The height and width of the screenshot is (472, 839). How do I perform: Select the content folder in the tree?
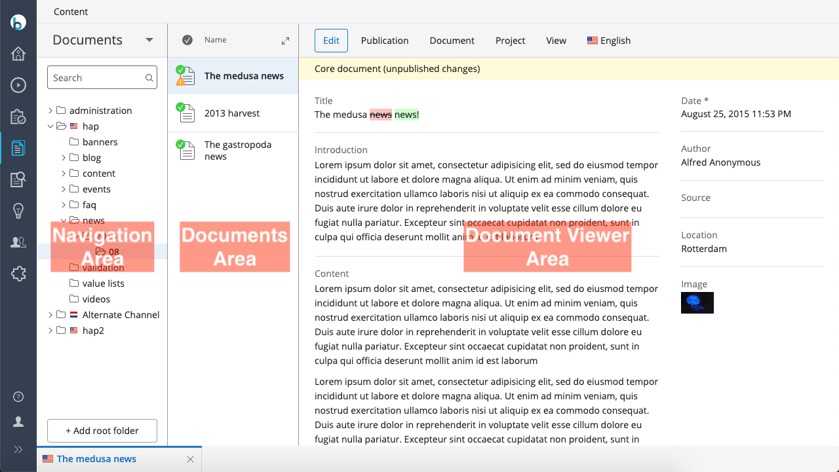[99, 173]
